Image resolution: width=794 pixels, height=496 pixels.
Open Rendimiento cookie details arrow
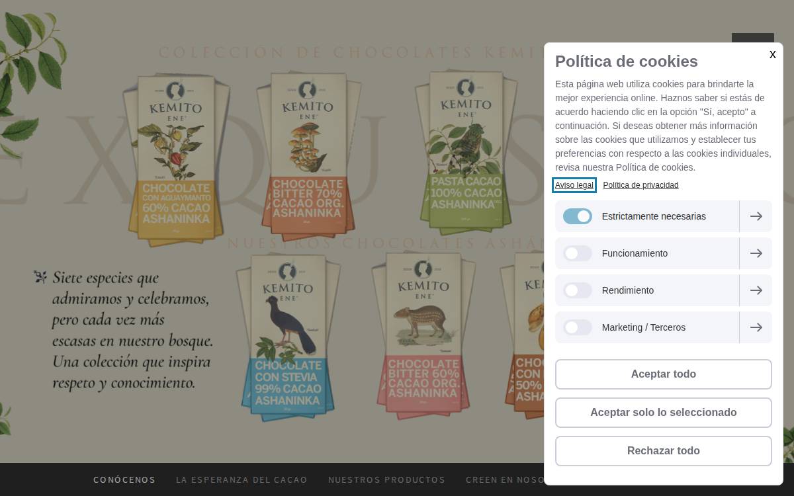pos(756,290)
